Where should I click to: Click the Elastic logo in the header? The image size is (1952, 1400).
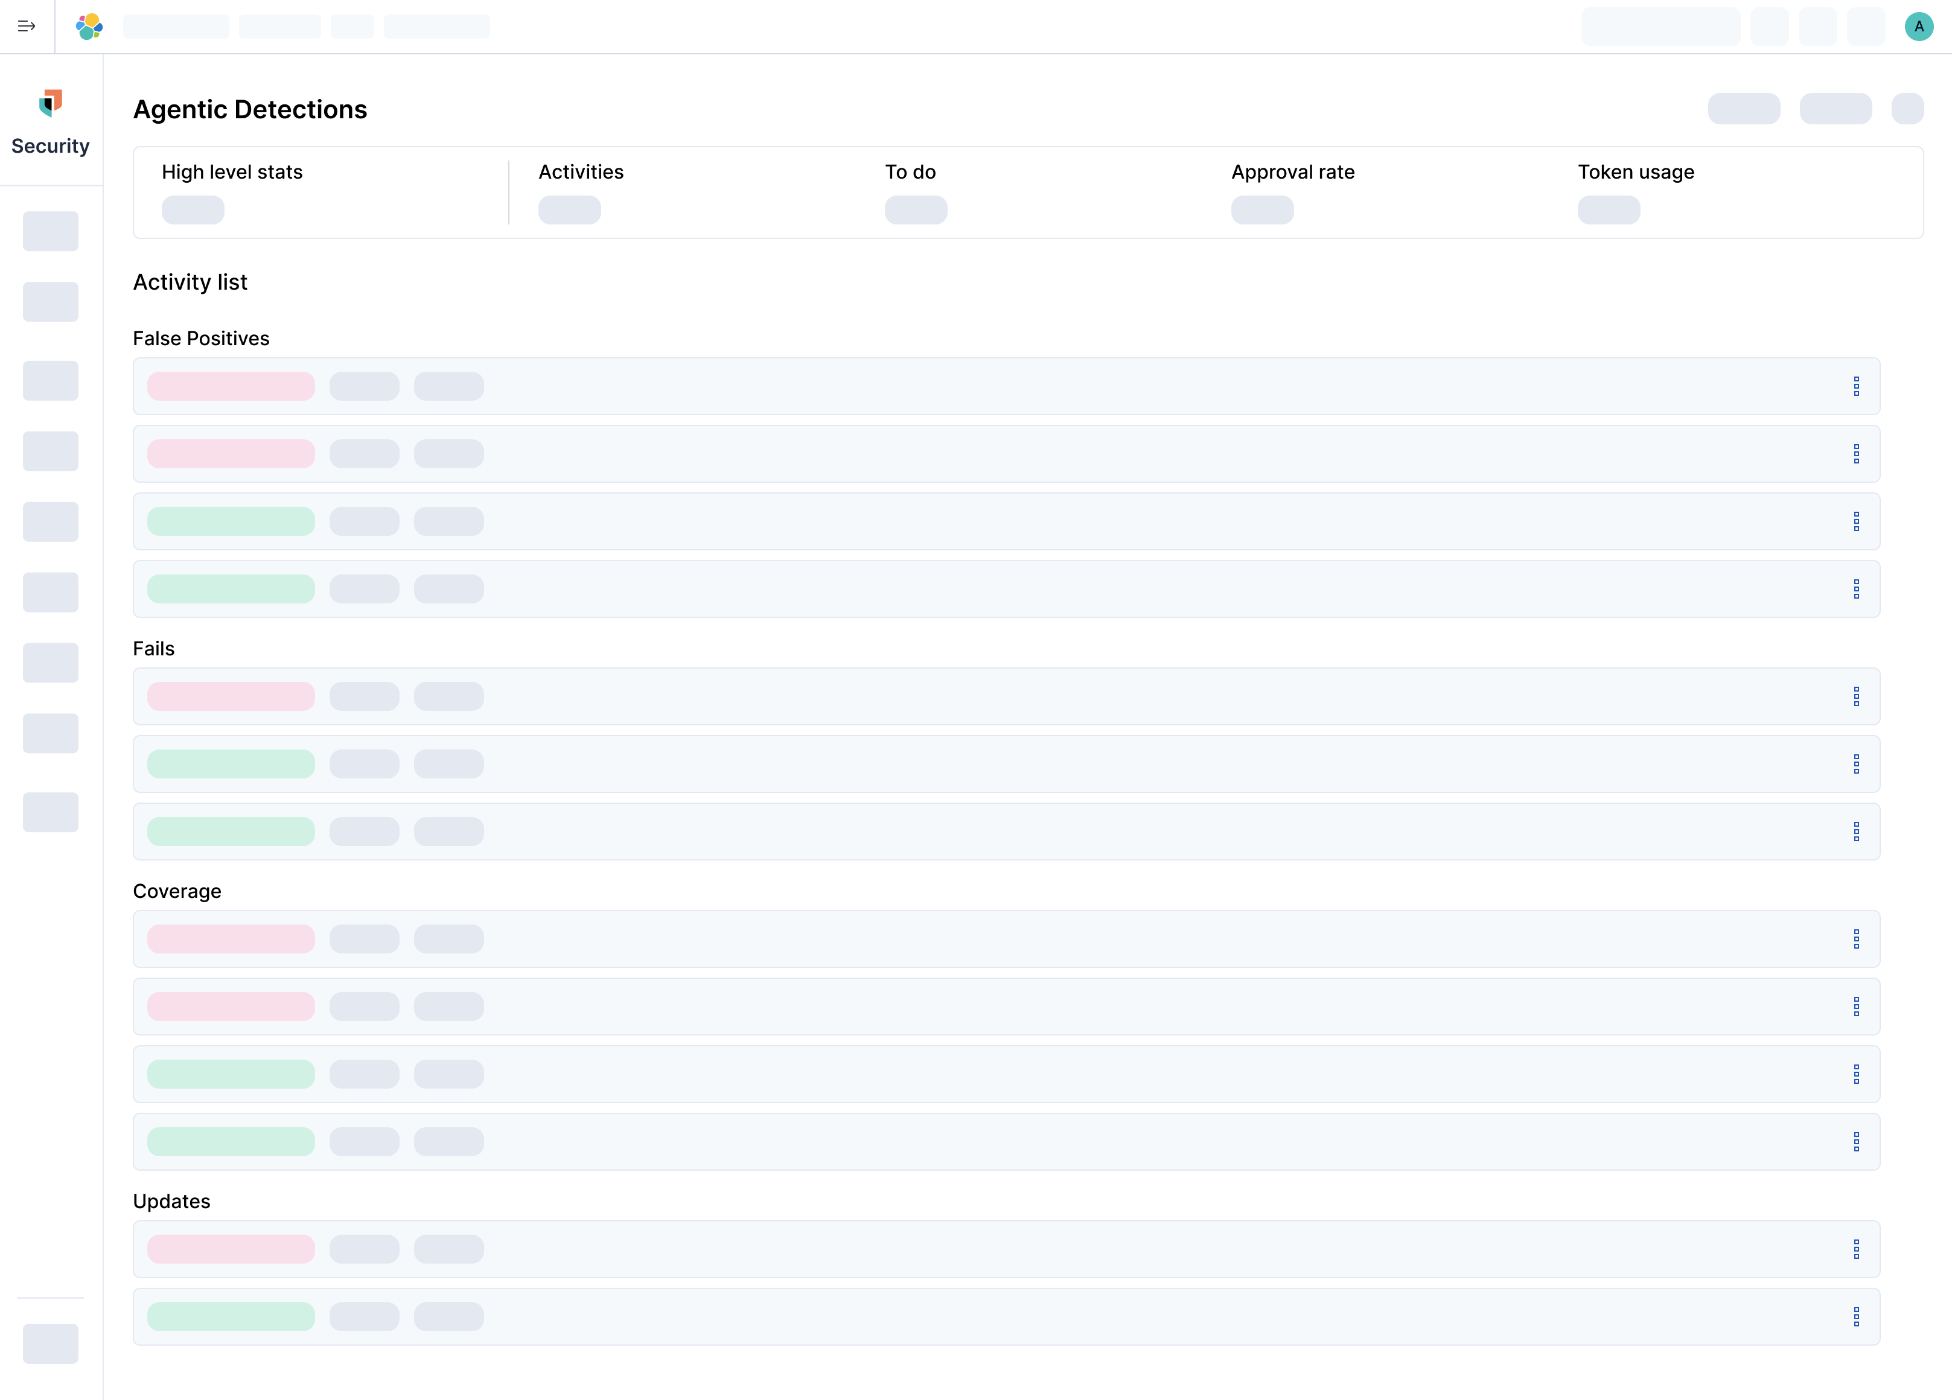[89, 27]
